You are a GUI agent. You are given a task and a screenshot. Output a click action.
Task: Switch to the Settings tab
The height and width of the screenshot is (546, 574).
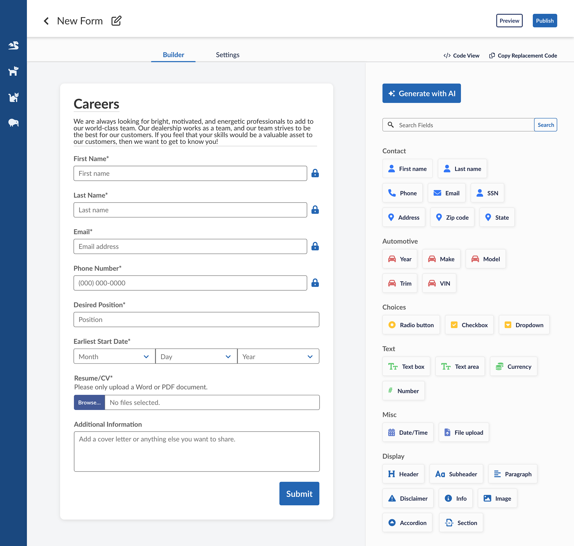pos(228,55)
